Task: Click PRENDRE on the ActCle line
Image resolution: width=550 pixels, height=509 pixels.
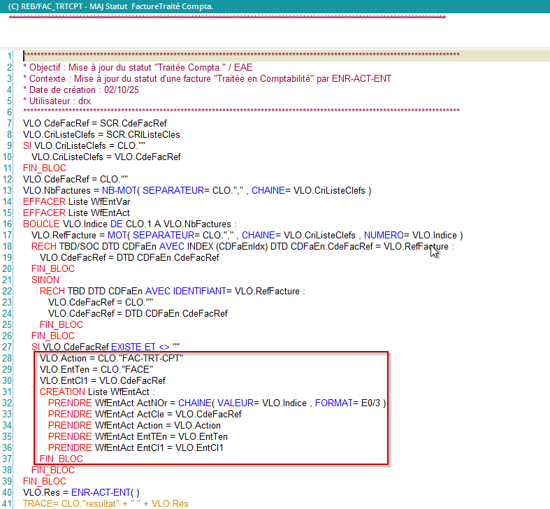Action: pos(70,414)
